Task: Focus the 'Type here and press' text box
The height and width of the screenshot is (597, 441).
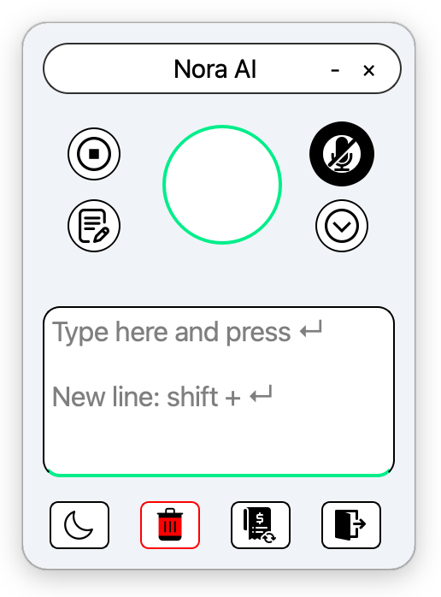Action: [x=219, y=392]
